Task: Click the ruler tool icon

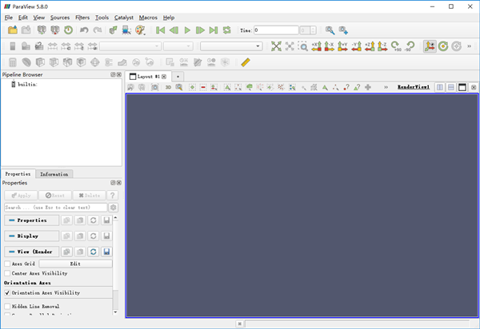Action: [x=246, y=62]
